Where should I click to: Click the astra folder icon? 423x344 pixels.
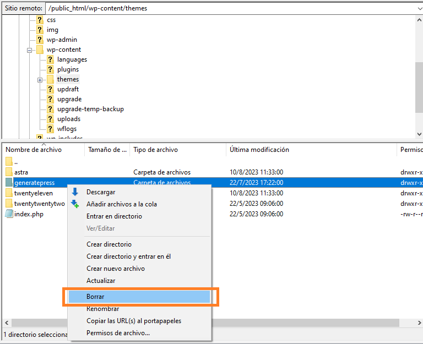[9, 172]
